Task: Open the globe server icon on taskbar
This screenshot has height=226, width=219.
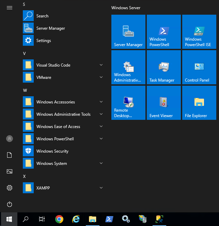Action: (x=142, y=219)
